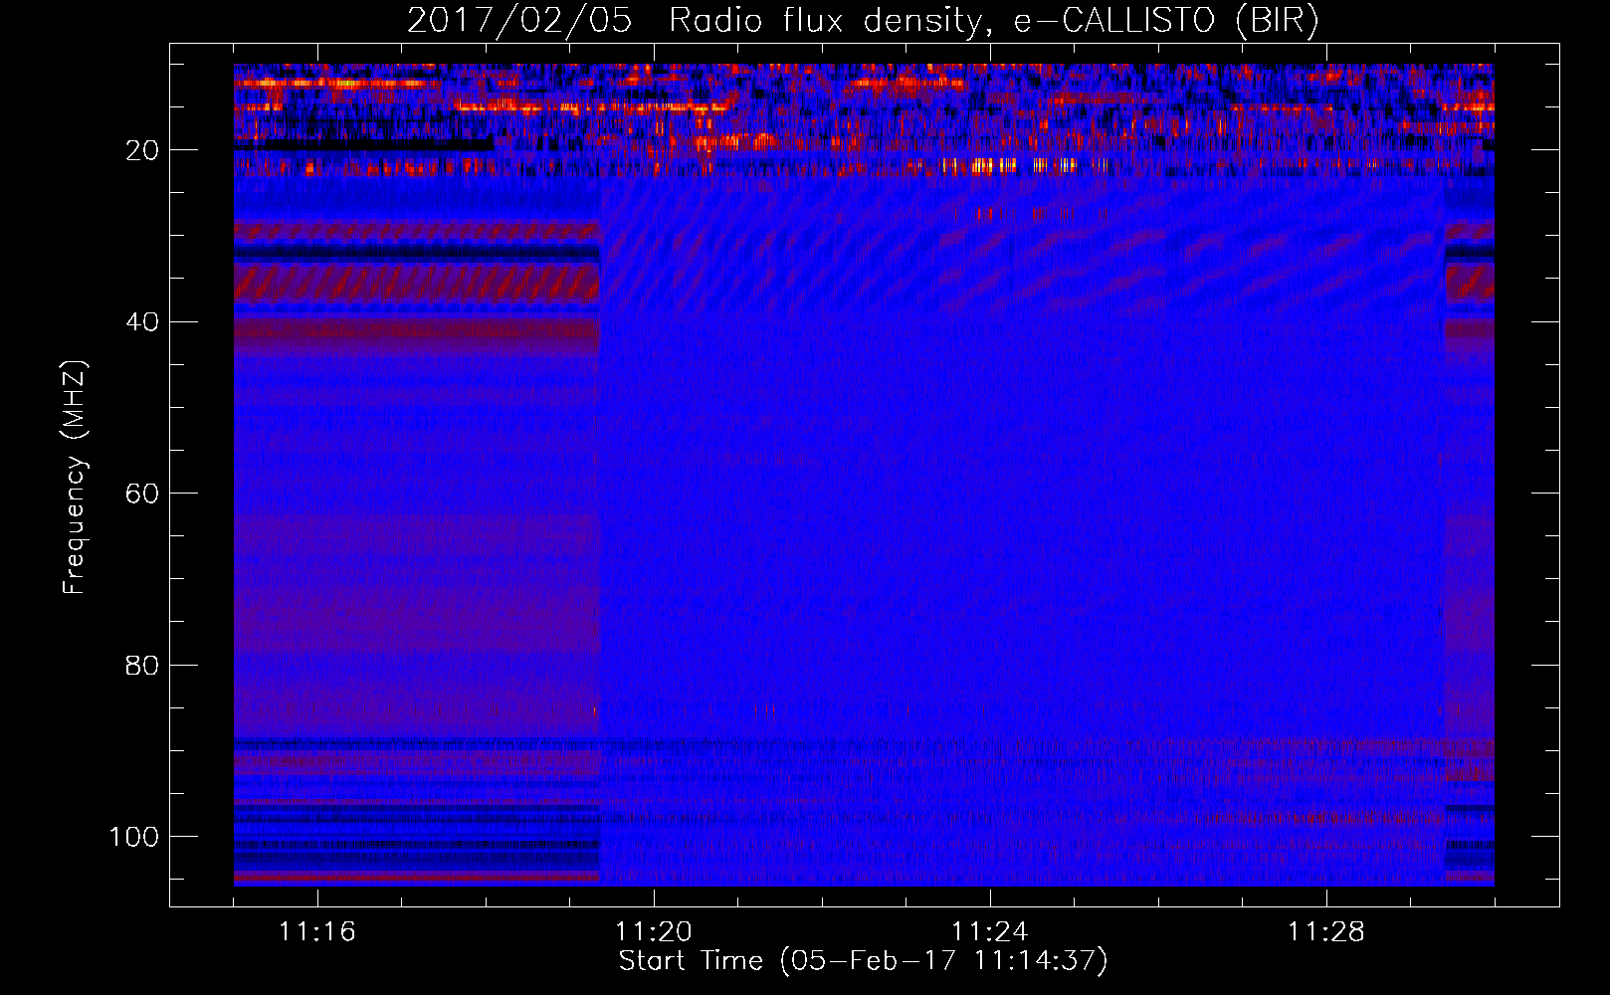Click the 11:20 time tick label
The width and height of the screenshot is (1610, 995).
(653, 932)
